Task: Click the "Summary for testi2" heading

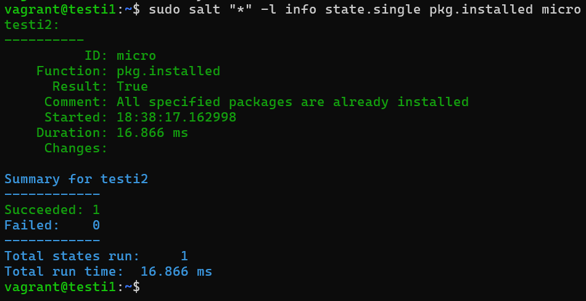Action: 76,179
